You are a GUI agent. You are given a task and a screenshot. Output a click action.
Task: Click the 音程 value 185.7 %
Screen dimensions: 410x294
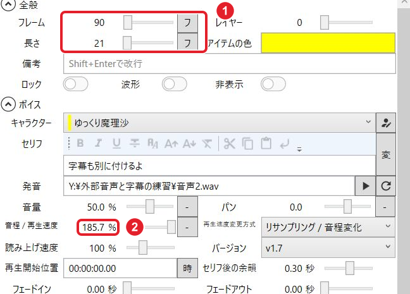[x=99, y=228]
